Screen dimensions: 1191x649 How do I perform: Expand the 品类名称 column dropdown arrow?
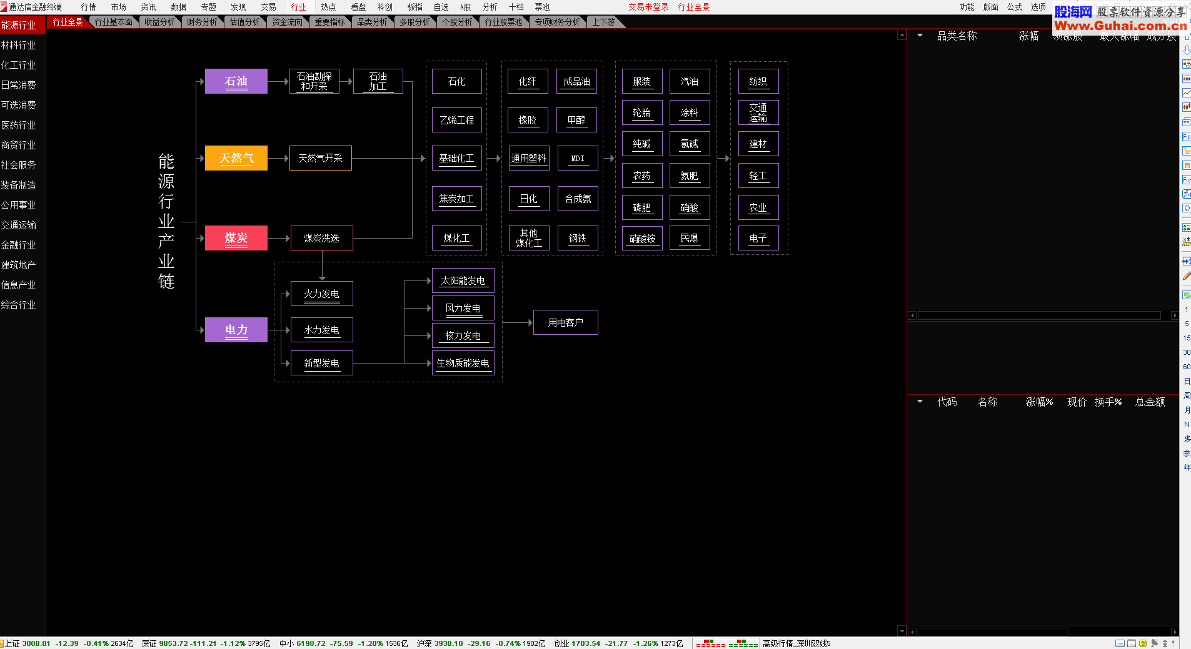pos(920,36)
